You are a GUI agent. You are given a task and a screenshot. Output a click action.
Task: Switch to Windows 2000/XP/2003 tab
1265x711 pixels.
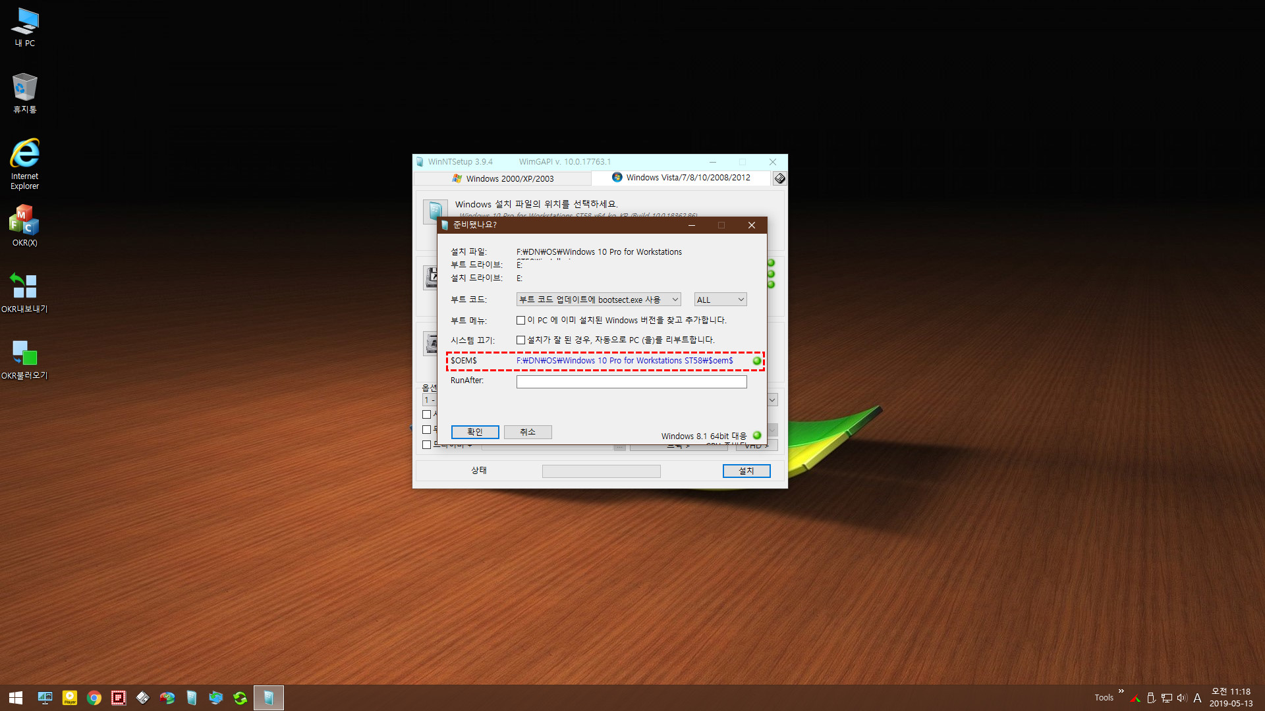pos(503,178)
